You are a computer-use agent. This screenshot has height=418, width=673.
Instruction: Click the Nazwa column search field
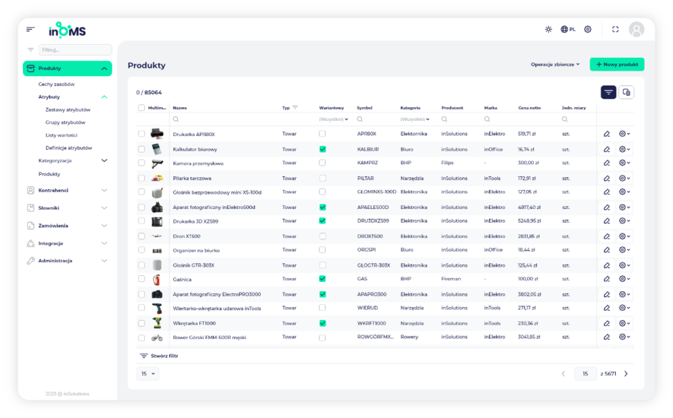tap(223, 120)
